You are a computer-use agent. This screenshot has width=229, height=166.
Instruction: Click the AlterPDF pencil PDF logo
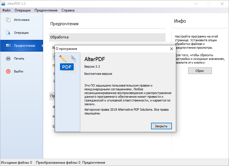68,64
